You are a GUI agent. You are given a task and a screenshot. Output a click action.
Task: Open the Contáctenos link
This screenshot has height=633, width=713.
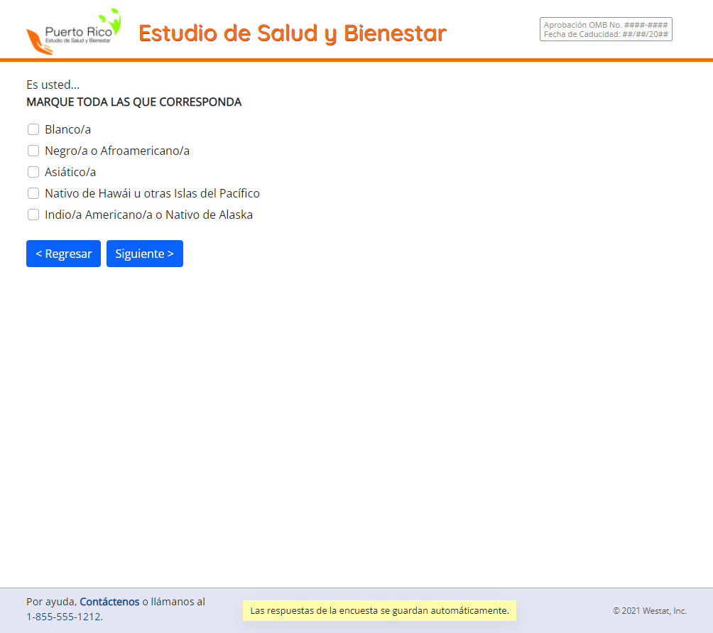(109, 602)
